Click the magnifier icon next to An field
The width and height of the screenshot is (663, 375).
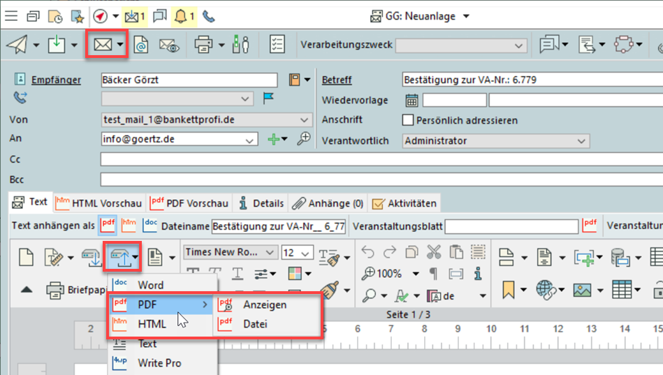(303, 140)
